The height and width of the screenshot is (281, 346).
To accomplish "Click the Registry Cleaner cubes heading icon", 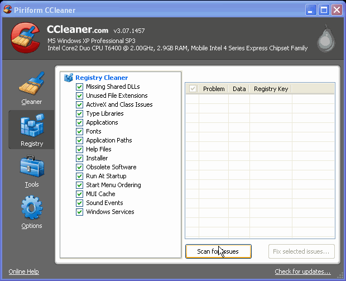I will pyautogui.click(x=69, y=78).
